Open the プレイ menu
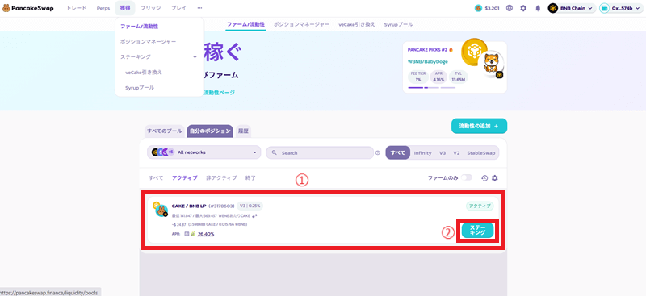Screen dimensions: 646x296 (178, 8)
